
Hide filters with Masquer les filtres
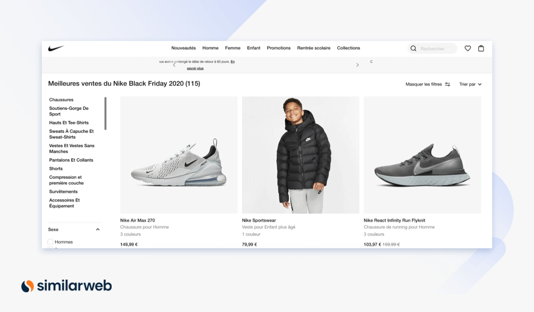[x=424, y=84]
